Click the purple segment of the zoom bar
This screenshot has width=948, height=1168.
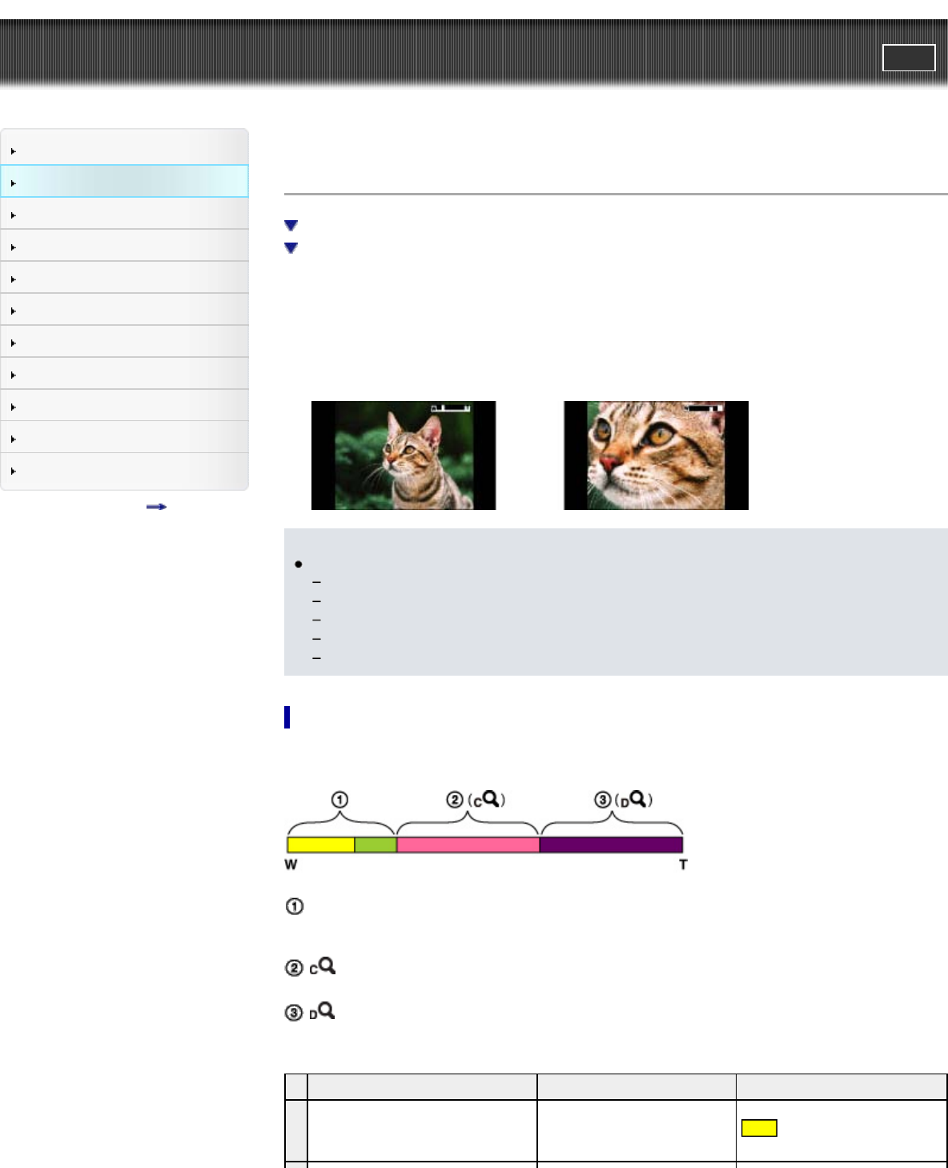pos(611,845)
